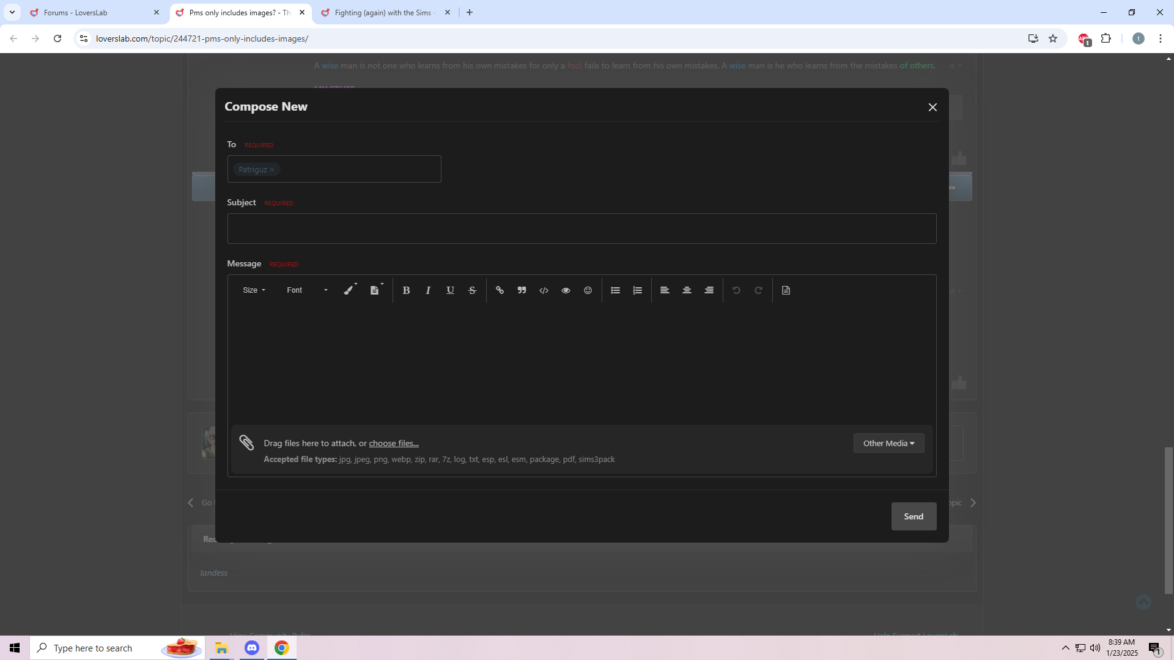Switch to the Fighting (again) with the Sims tab
The width and height of the screenshot is (1174, 660).
386,12
